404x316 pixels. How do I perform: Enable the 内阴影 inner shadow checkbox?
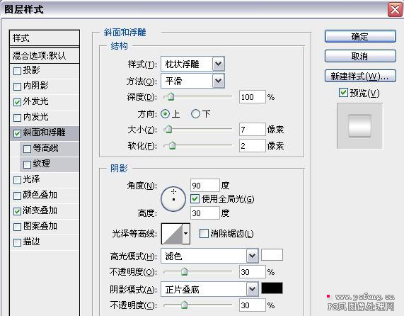[17, 86]
